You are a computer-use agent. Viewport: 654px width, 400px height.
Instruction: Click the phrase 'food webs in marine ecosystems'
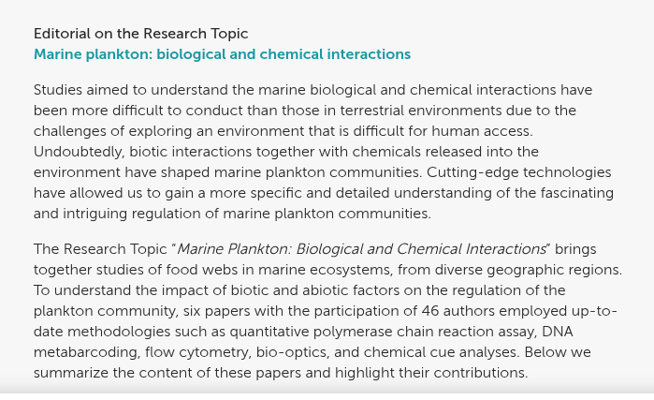click(x=279, y=270)
